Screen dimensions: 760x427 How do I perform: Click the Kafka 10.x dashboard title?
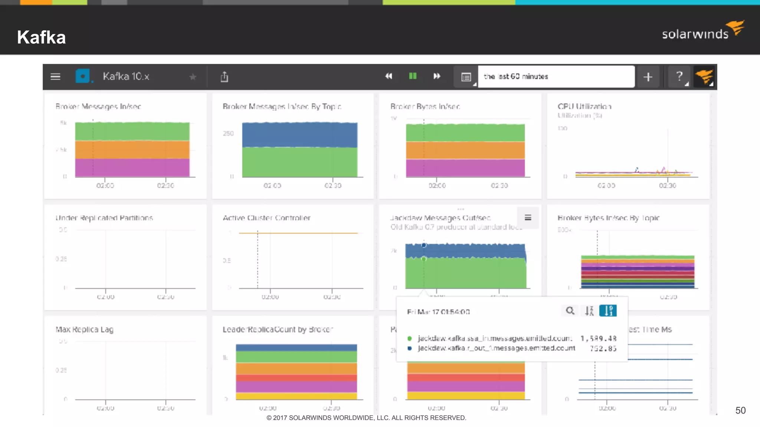coord(126,76)
